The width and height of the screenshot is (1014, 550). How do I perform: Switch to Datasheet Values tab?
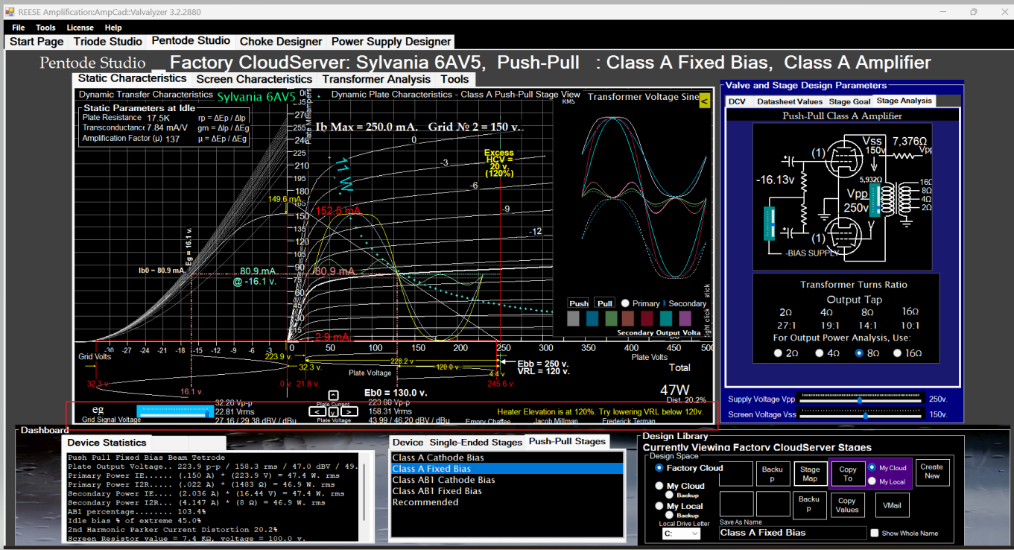click(x=790, y=101)
